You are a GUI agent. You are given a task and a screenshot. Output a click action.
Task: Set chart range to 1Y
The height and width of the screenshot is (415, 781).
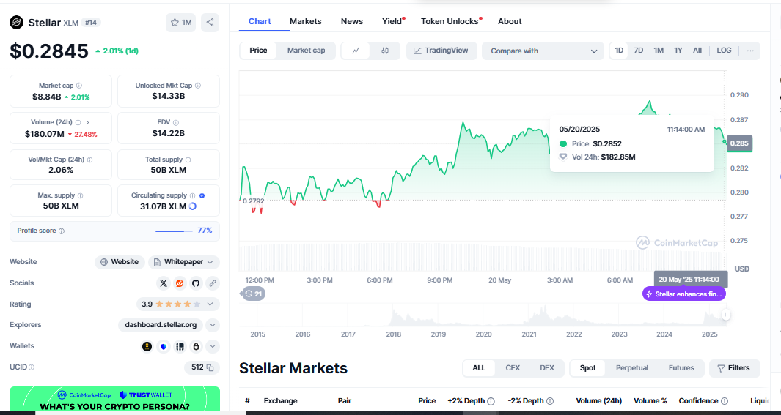(x=678, y=51)
